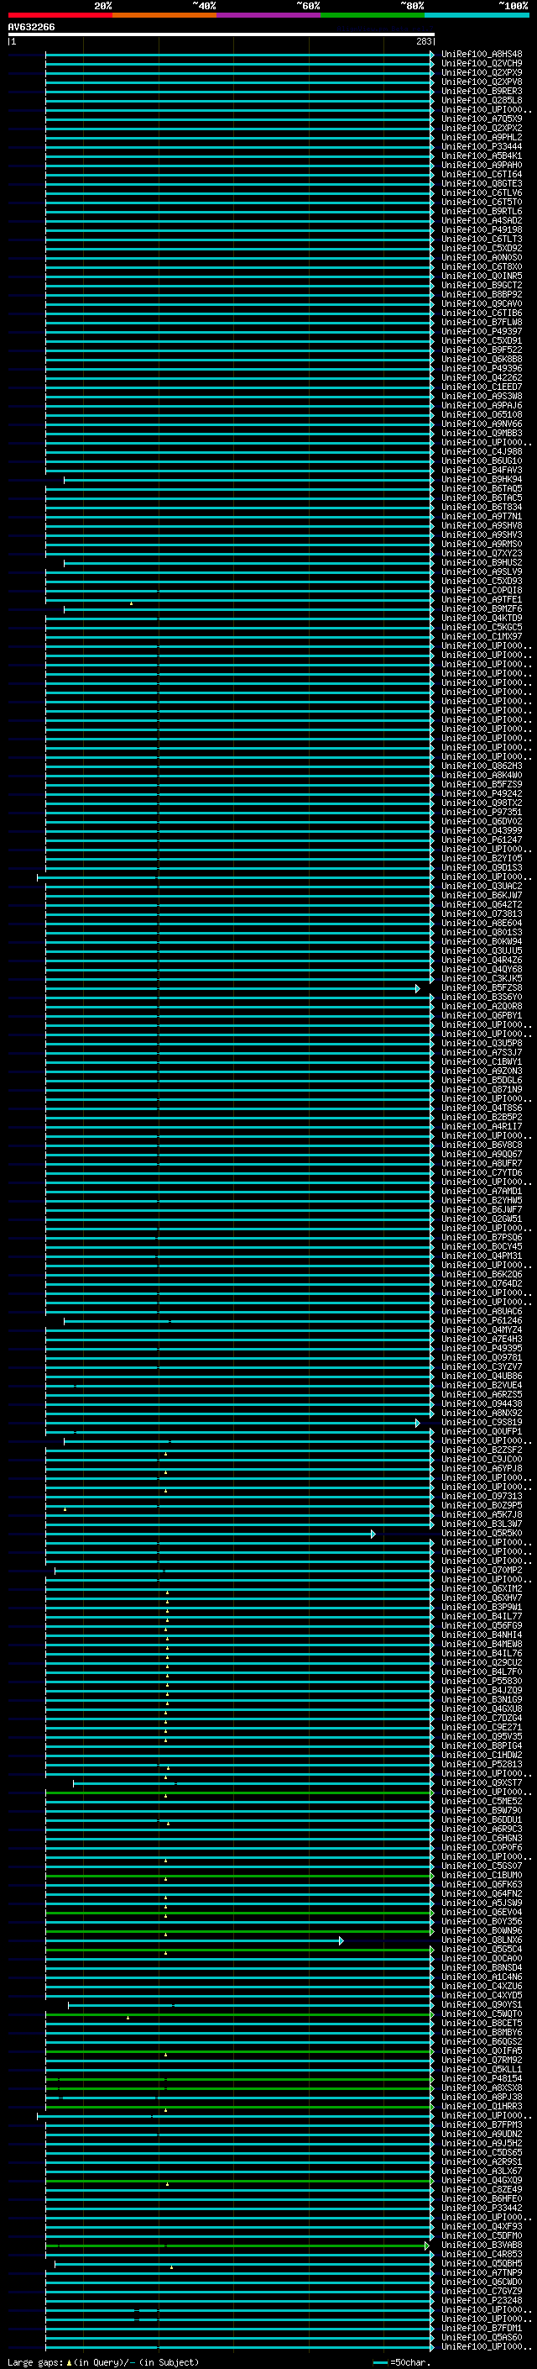Screen dimensions: 537x2369
Task: Click the green arrowhead for UniRef100_B3VAB8
Action: coord(427,2245)
